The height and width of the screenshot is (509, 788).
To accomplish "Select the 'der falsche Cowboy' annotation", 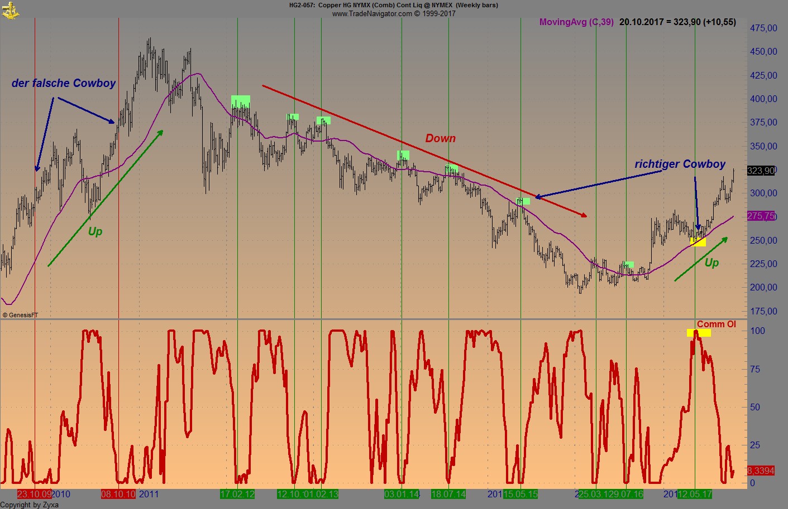I will pyautogui.click(x=63, y=83).
